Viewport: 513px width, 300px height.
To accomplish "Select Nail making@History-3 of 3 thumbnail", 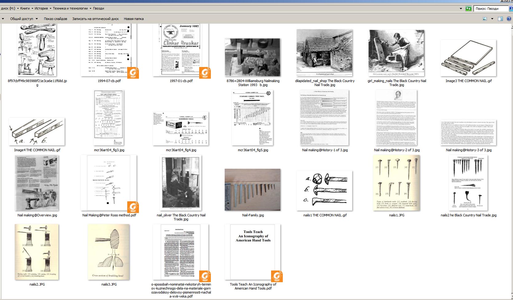I will pos(468,132).
